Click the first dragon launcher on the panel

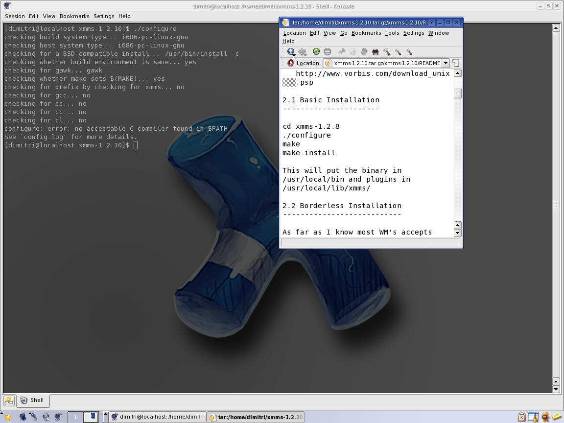point(23,417)
